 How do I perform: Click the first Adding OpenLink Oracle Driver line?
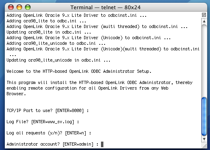pyautogui.click(x=76, y=15)
